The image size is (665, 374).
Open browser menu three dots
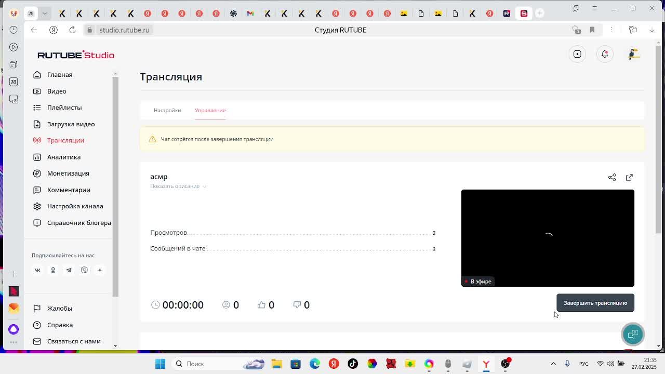[x=611, y=30]
